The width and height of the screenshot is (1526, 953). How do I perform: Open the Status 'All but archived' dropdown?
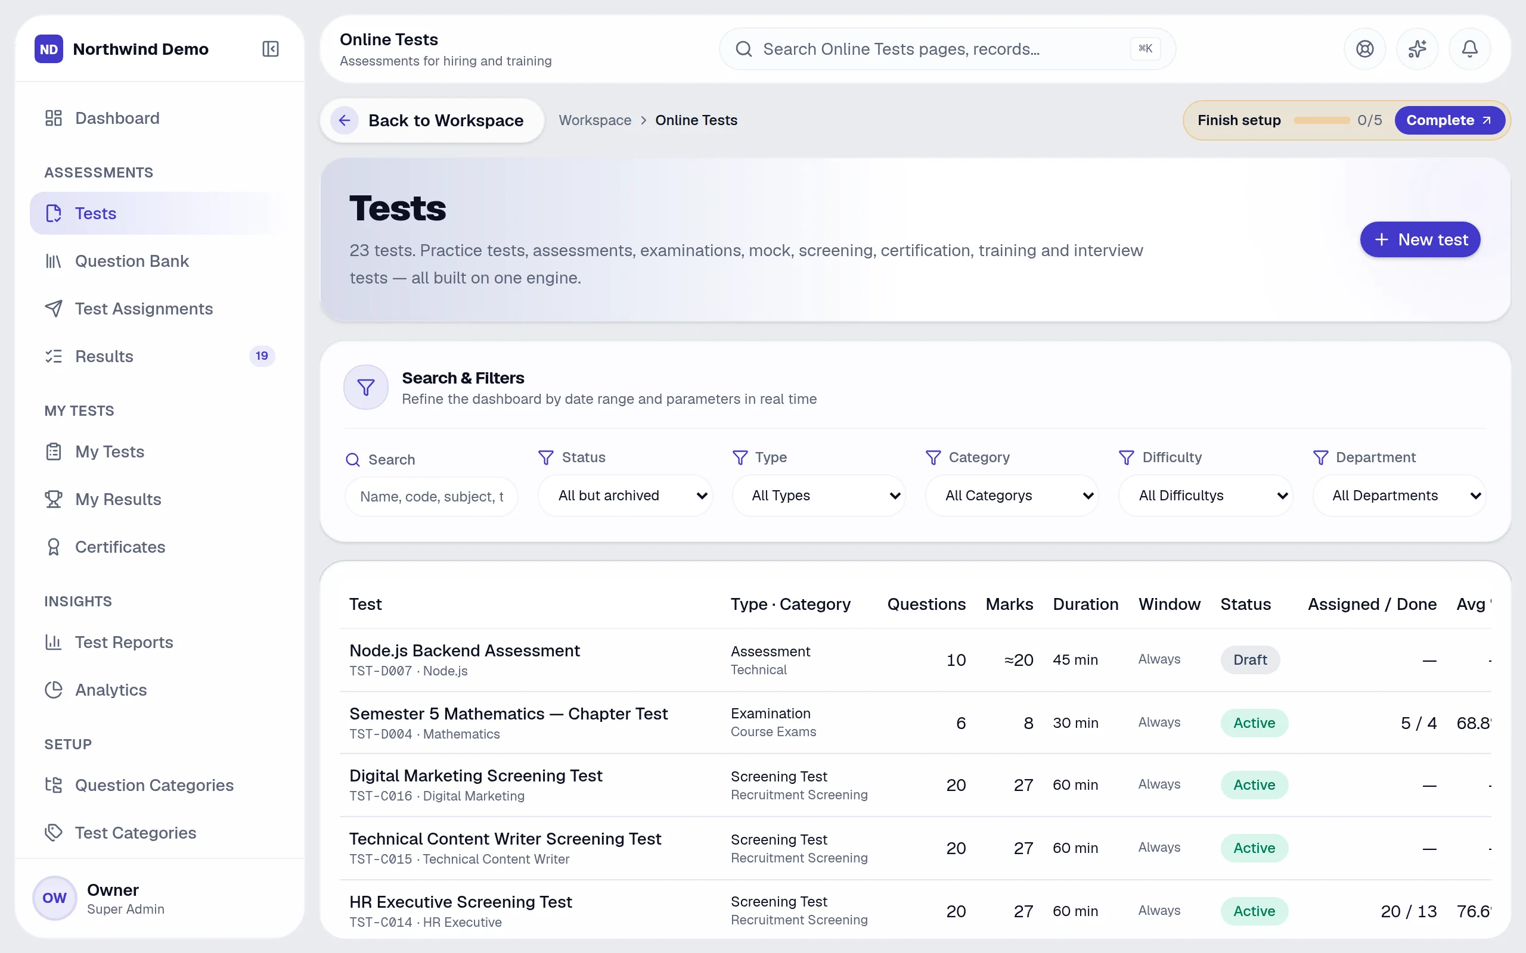point(625,496)
